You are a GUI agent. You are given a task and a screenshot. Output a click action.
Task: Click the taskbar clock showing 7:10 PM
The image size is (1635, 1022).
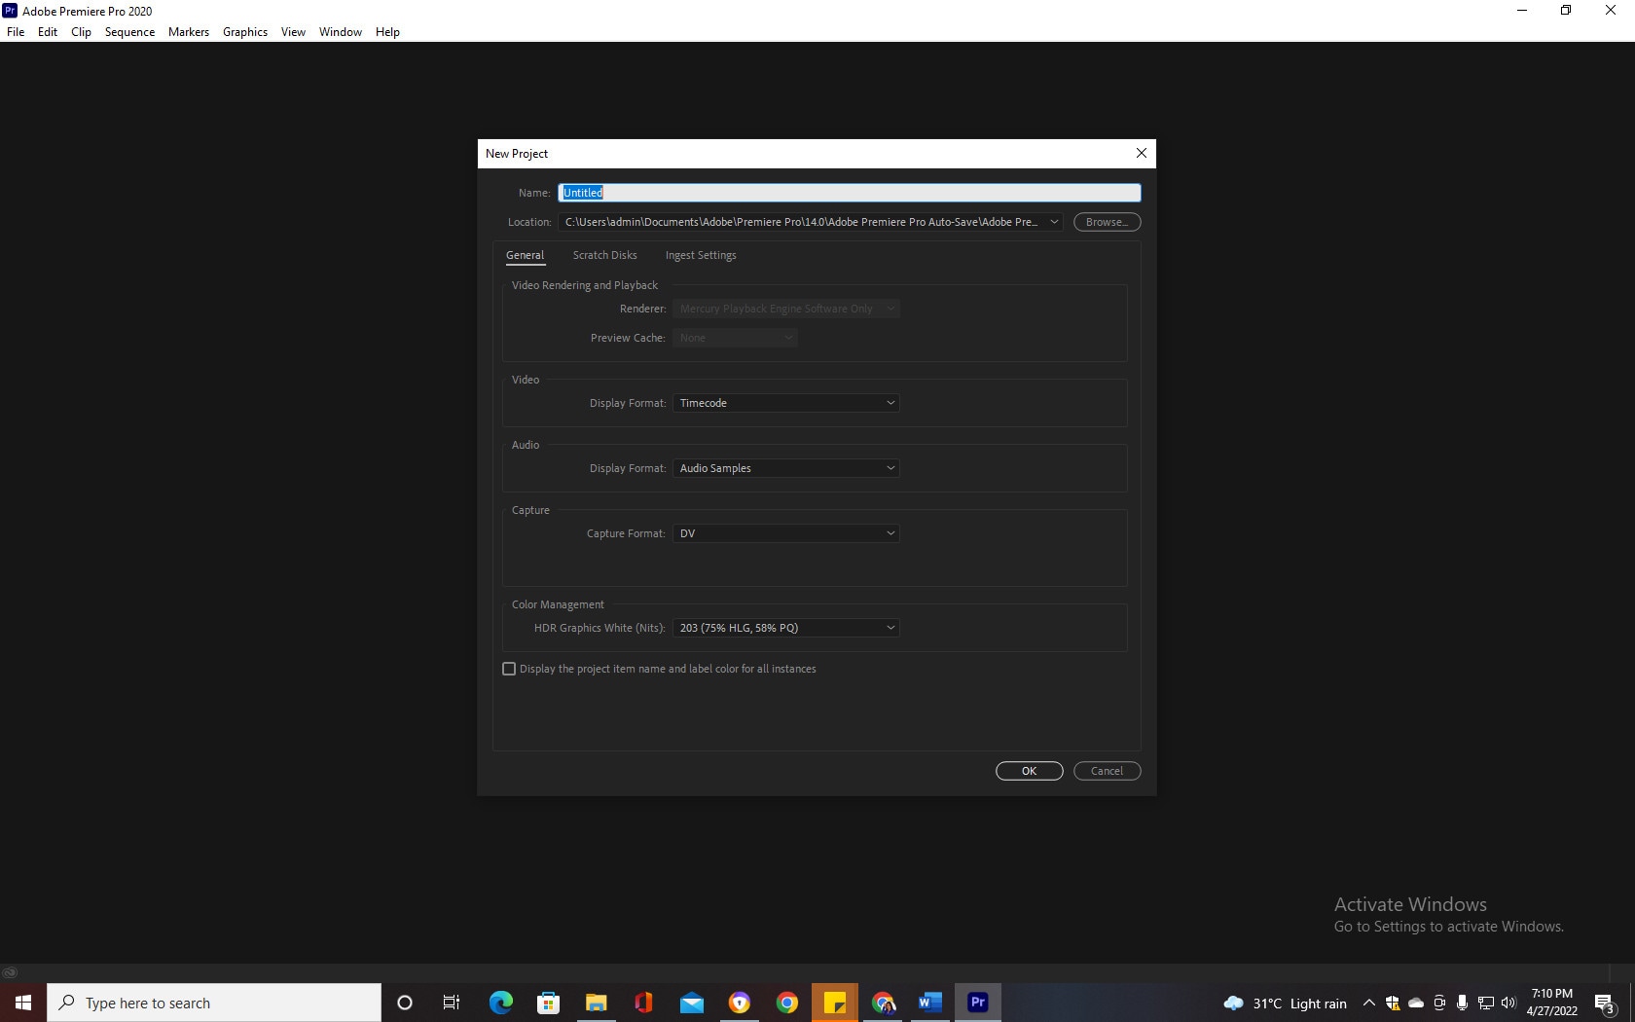click(x=1551, y=1003)
